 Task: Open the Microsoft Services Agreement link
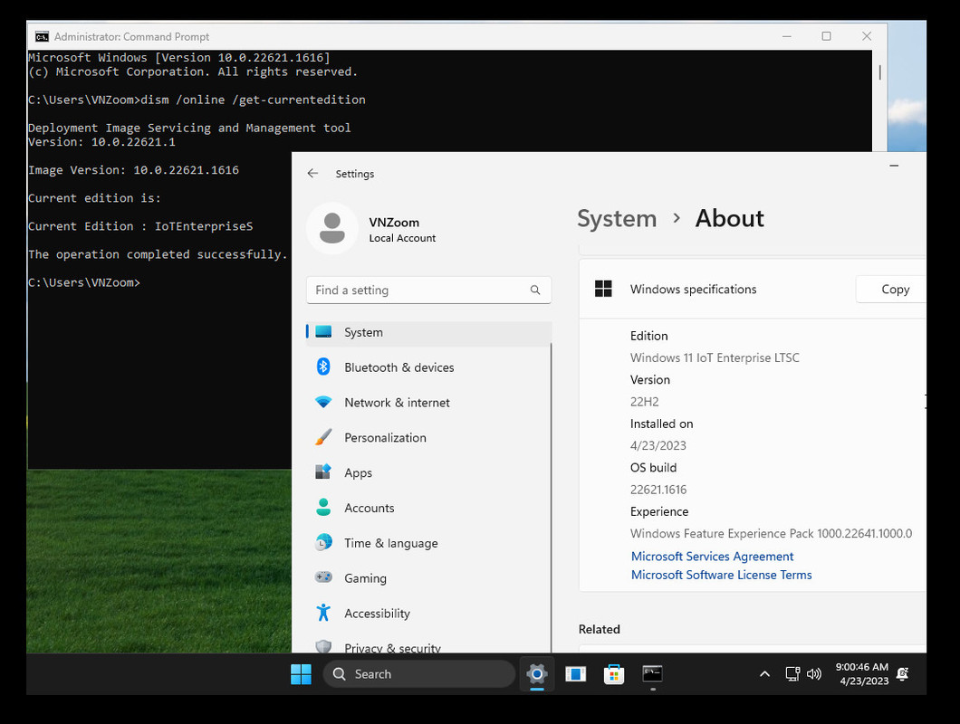(x=712, y=557)
